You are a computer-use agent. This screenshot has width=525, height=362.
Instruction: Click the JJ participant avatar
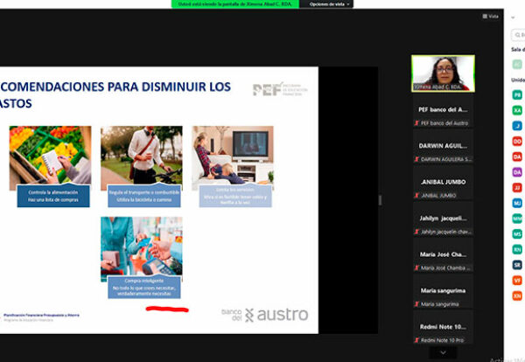click(517, 188)
